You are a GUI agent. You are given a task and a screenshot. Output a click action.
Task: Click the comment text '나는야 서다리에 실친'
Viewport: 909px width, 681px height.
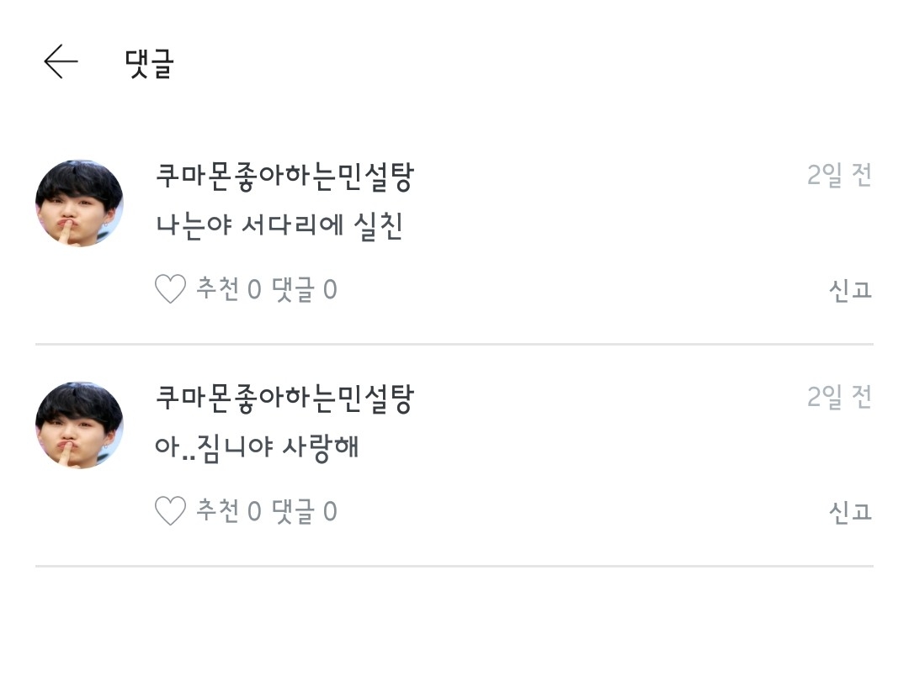(279, 226)
